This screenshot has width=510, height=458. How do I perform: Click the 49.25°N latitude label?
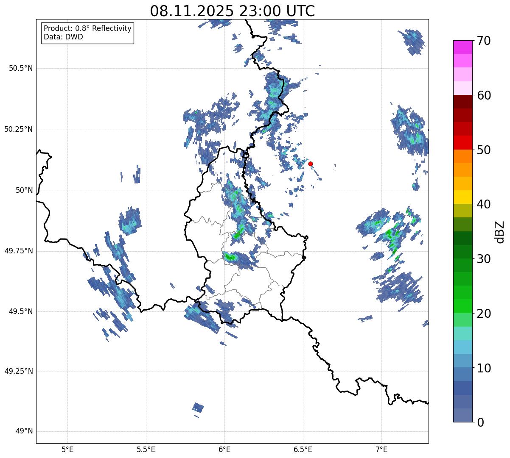coord(19,371)
